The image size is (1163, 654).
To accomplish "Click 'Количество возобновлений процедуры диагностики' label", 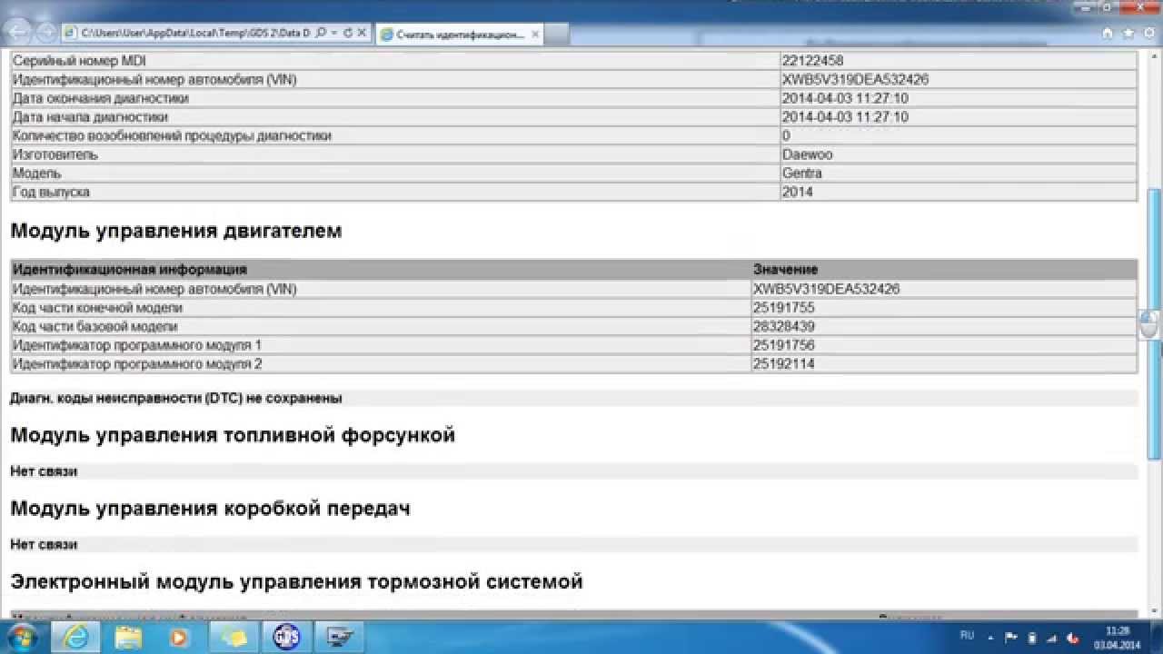I will pos(172,135).
